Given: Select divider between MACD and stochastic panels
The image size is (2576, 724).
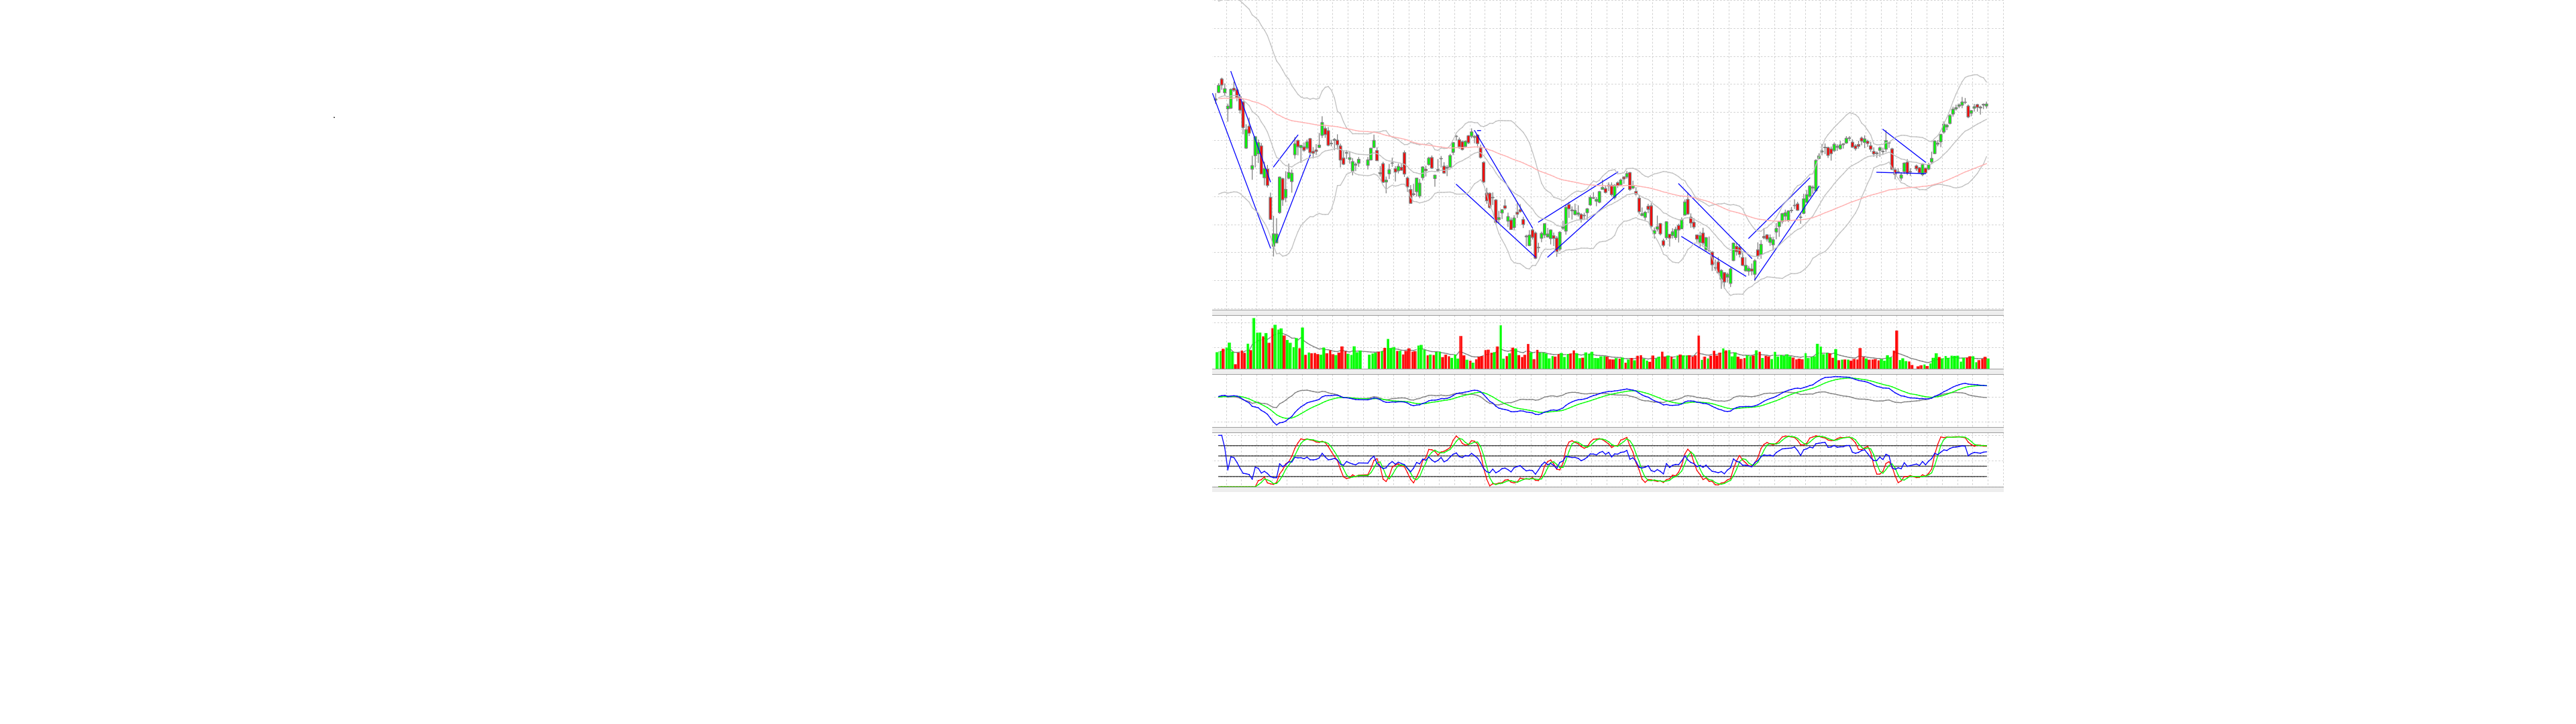Looking at the screenshot, I should [x=1607, y=430].
